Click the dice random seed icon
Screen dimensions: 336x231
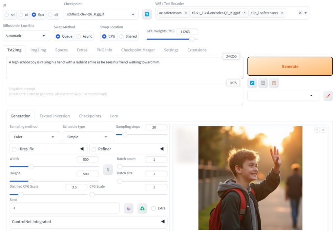(129, 208)
